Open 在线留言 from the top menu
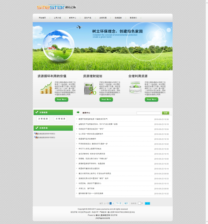Screen dimensions: 208x224 tap(118, 18)
